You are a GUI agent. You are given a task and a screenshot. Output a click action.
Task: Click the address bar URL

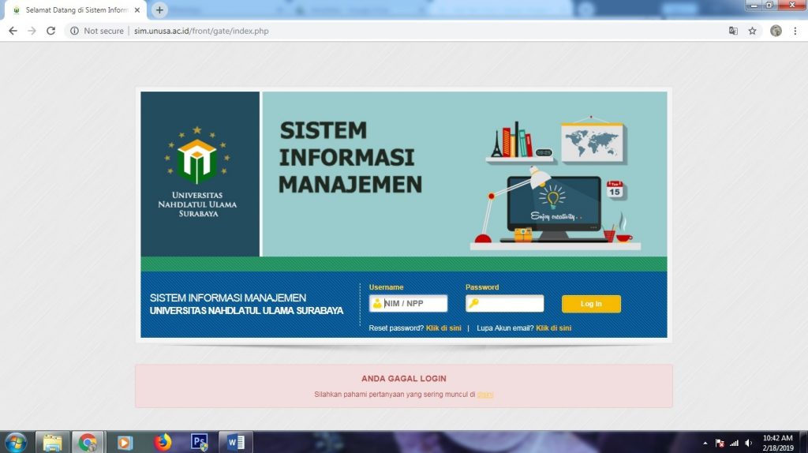[x=201, y=31]
